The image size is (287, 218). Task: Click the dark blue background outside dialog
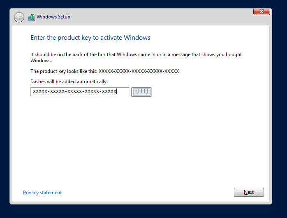point(280,123)
